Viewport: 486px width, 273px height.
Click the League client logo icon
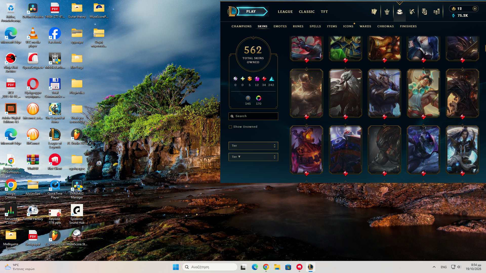232,11
